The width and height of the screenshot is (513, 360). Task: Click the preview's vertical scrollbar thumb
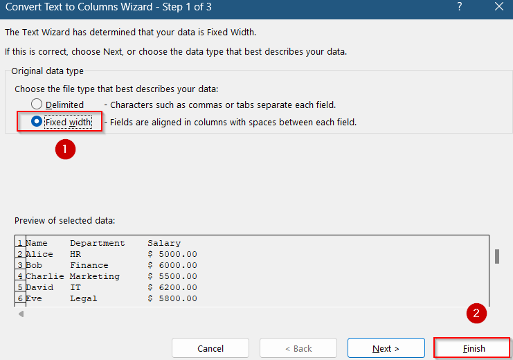(496, 256)
